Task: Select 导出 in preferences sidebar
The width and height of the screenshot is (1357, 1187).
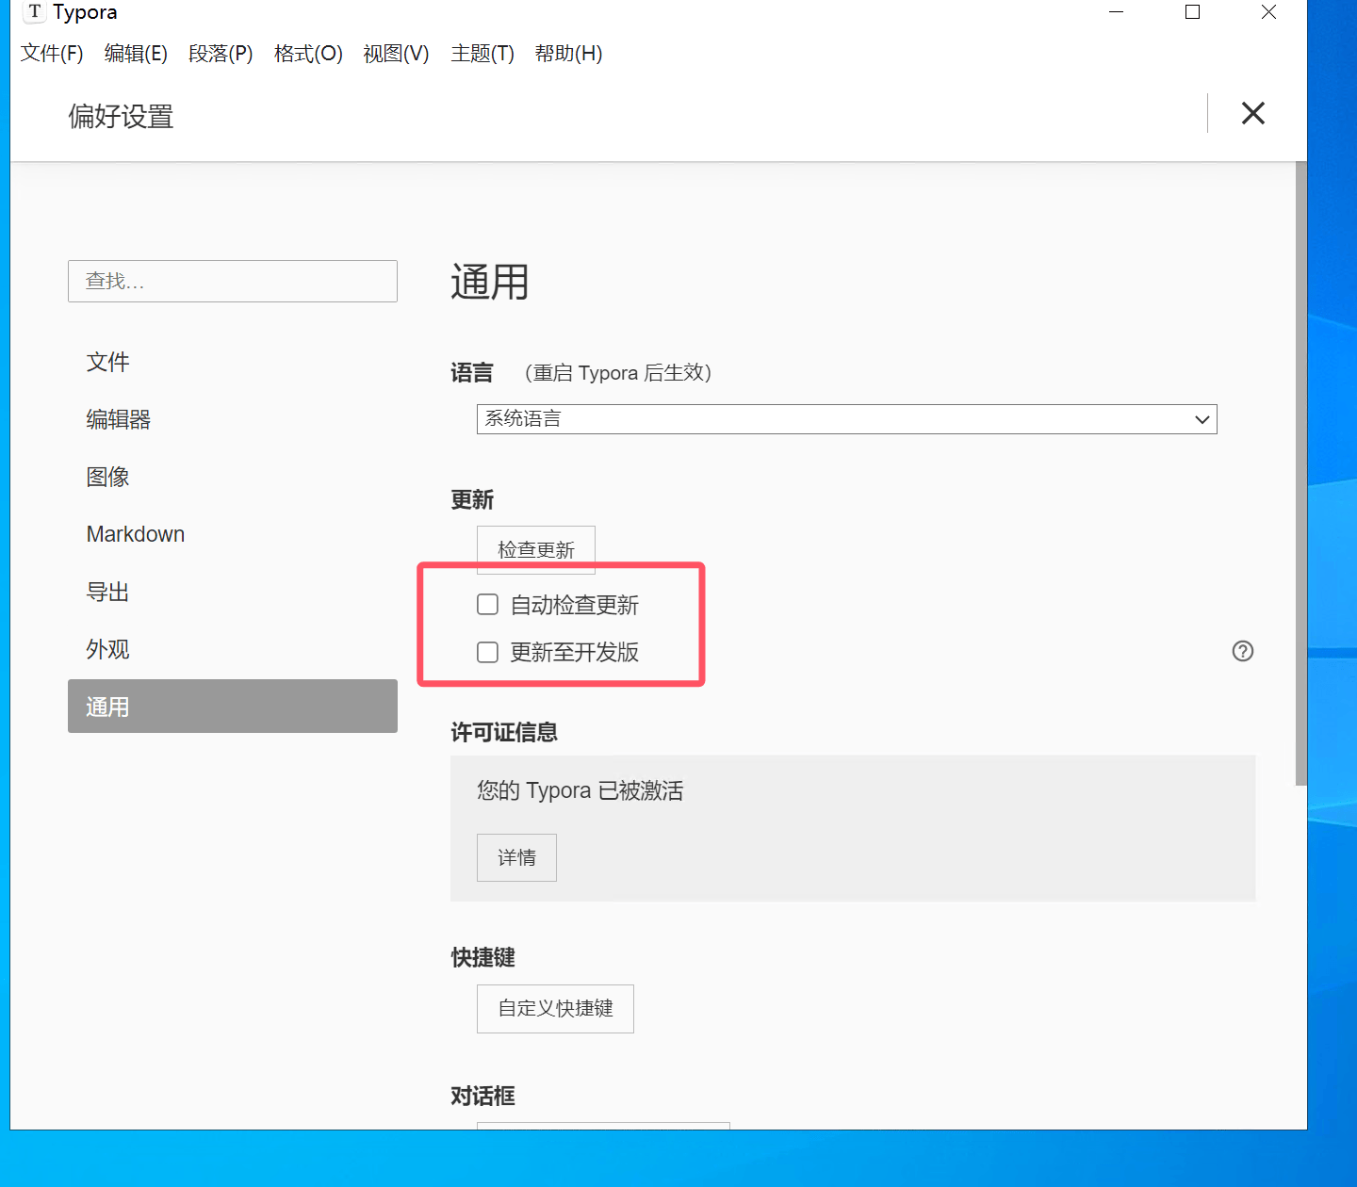Action: [x=233, y=592]
